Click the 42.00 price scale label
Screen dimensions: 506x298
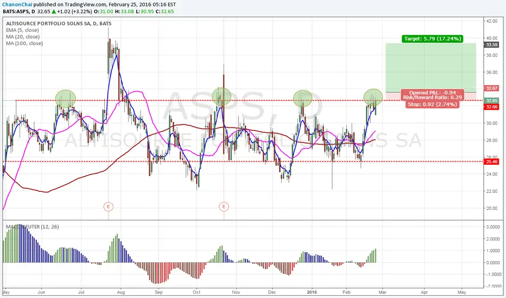492,21
